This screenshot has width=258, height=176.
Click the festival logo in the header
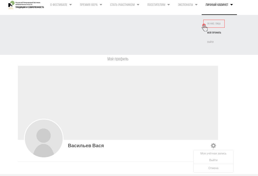26,5
